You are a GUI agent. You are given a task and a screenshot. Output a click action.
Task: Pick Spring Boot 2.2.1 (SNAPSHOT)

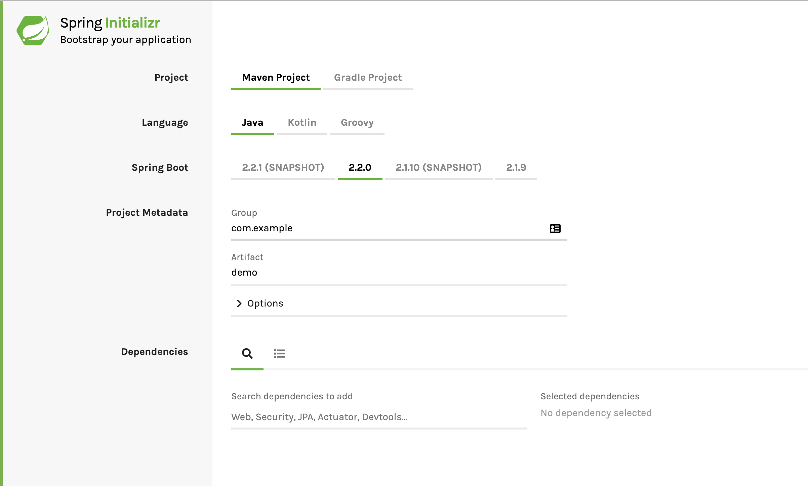pos(283,168)
